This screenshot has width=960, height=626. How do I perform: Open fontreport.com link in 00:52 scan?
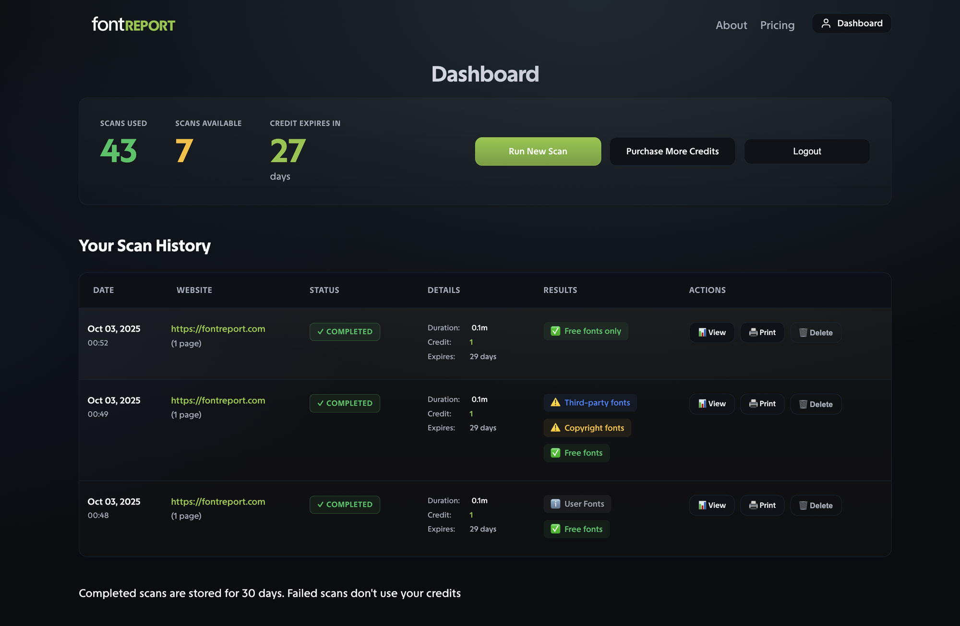coord(218,329)
